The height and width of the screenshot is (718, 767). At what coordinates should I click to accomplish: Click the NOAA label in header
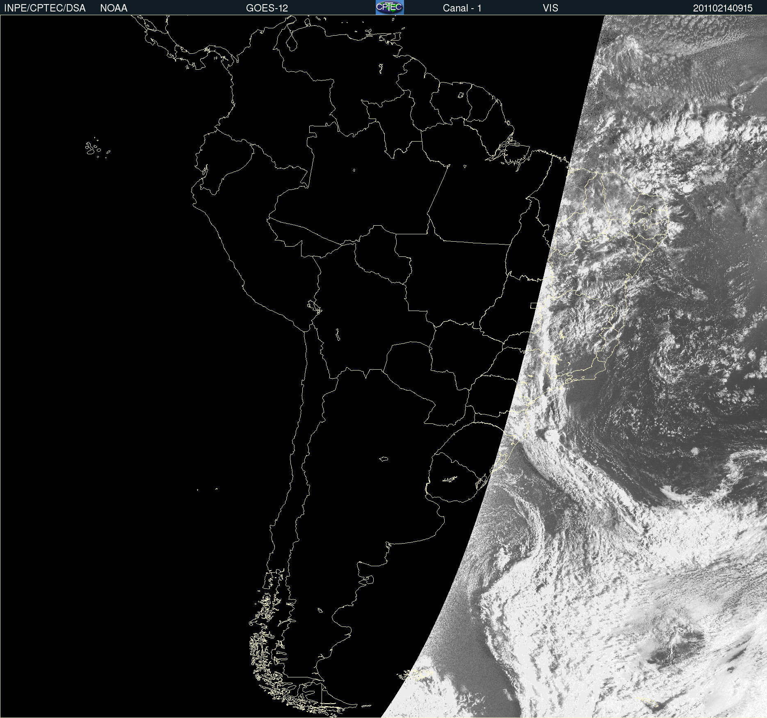click(114, 8)
